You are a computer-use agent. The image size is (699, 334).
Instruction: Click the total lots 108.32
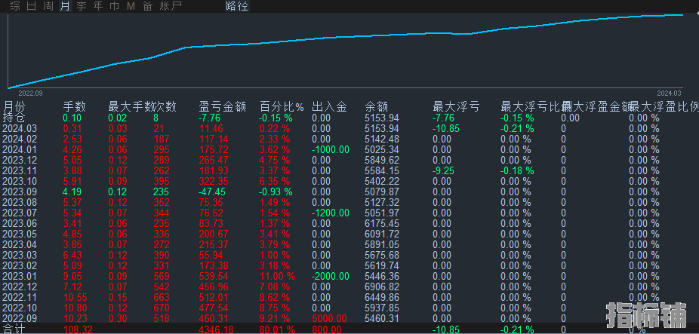coord(78,329)
